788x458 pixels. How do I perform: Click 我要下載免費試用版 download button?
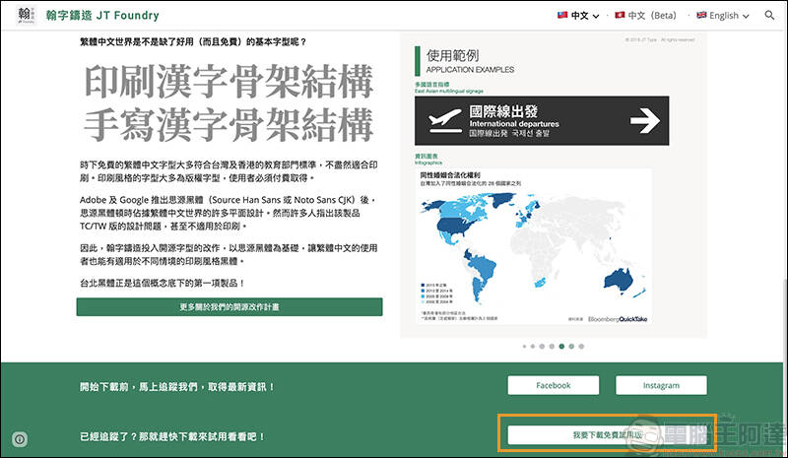607,435
